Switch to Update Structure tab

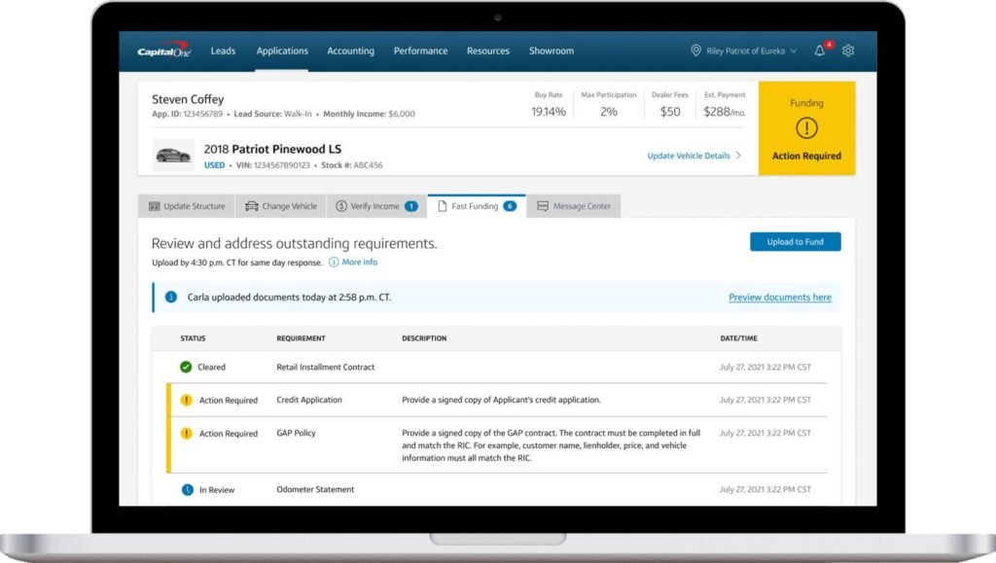click(187, 206)
